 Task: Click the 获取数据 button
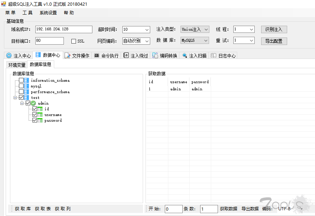[x=229, y=209]
